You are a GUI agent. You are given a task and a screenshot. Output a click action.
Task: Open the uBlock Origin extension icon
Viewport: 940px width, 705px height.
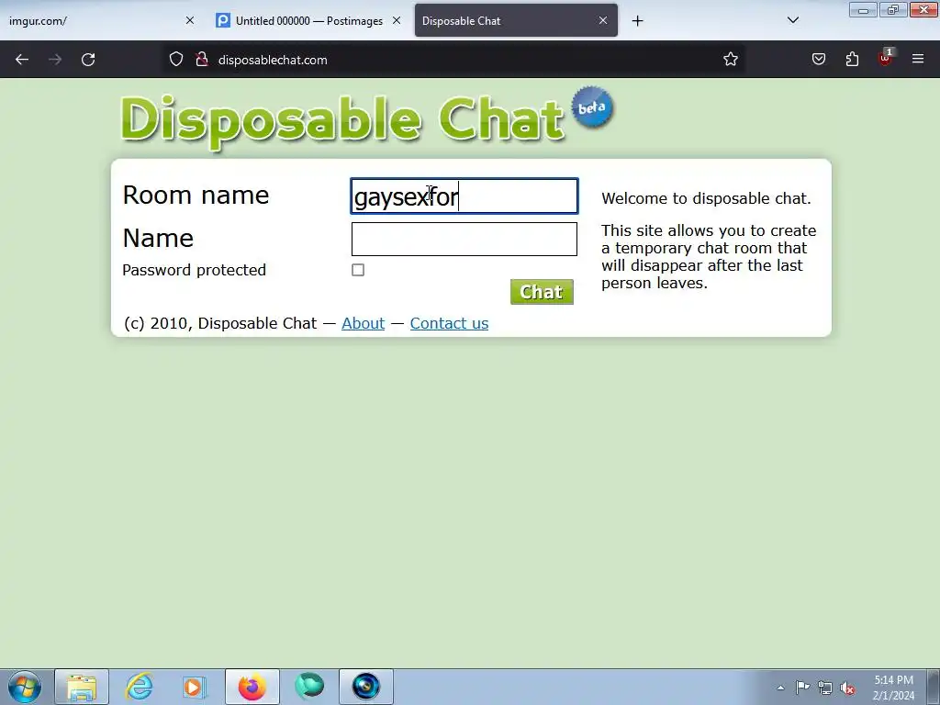(x=886, y=59)
